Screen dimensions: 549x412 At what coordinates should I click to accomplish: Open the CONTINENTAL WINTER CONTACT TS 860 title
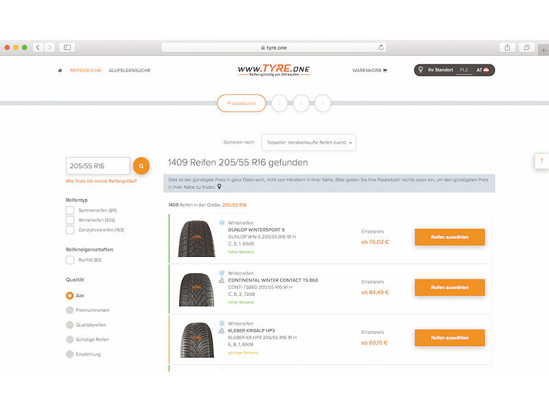click(x=273, y=280)
